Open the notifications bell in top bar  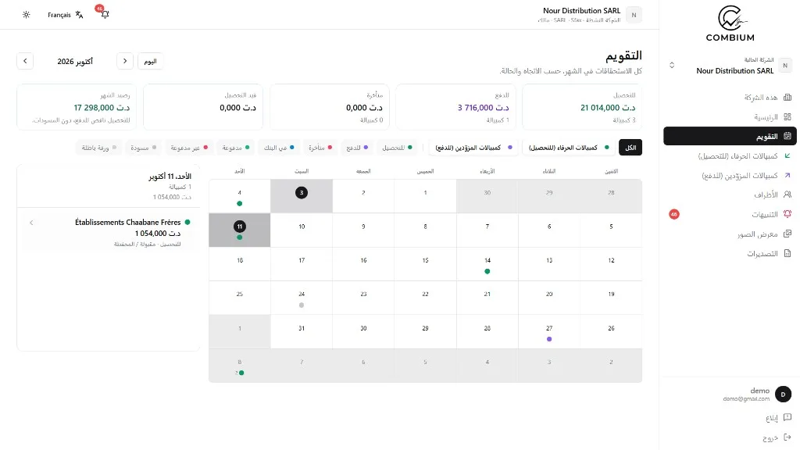coord(105,14)
